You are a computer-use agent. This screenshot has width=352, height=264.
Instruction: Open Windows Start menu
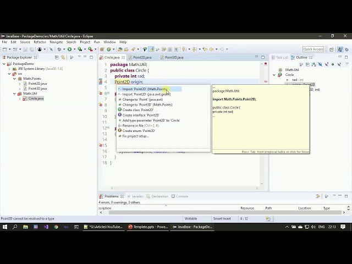[5, 227]
